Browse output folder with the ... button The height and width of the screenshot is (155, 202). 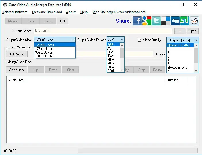point(180,31)
